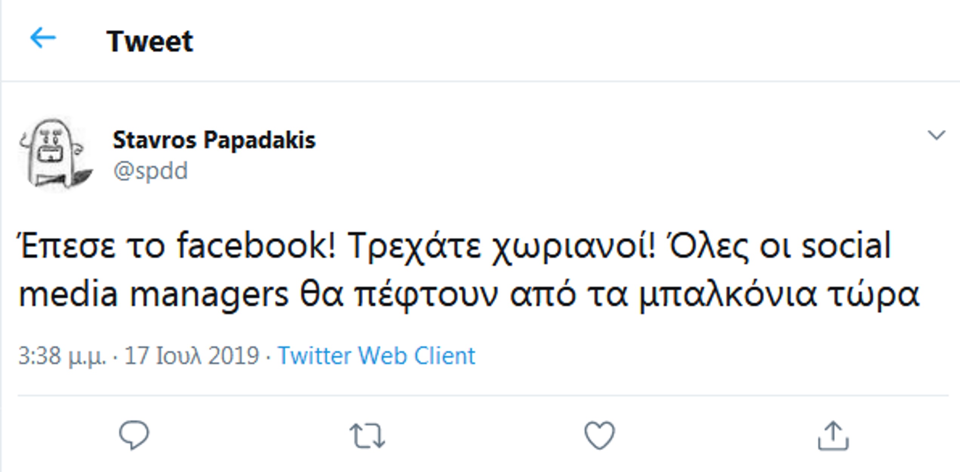
Task: Like the tweet with the heart icon
Action: [599, 435]
